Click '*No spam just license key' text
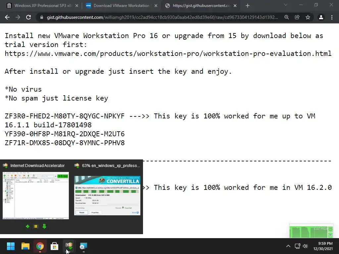Image resolution: width=339 pixels, height=254 pixels. click(x=56, y=98)
